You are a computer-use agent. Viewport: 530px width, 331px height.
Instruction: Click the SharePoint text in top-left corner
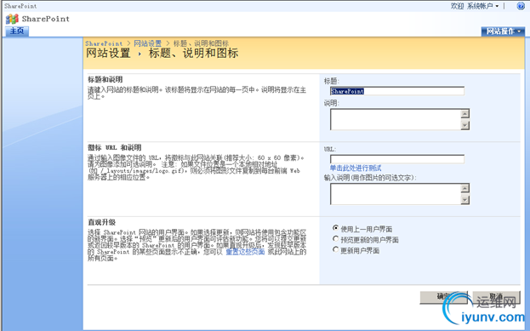click(x=20, y=6)
